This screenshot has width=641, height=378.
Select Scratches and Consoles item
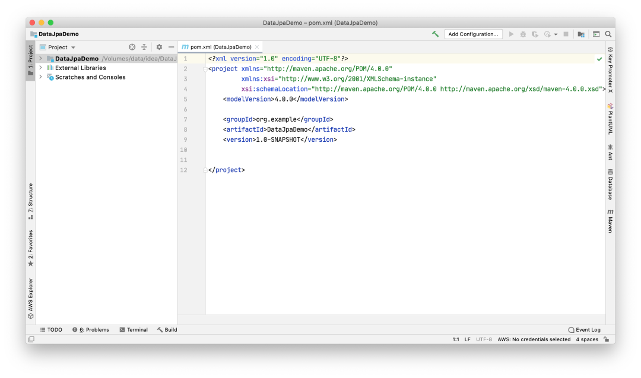(90, 77)
